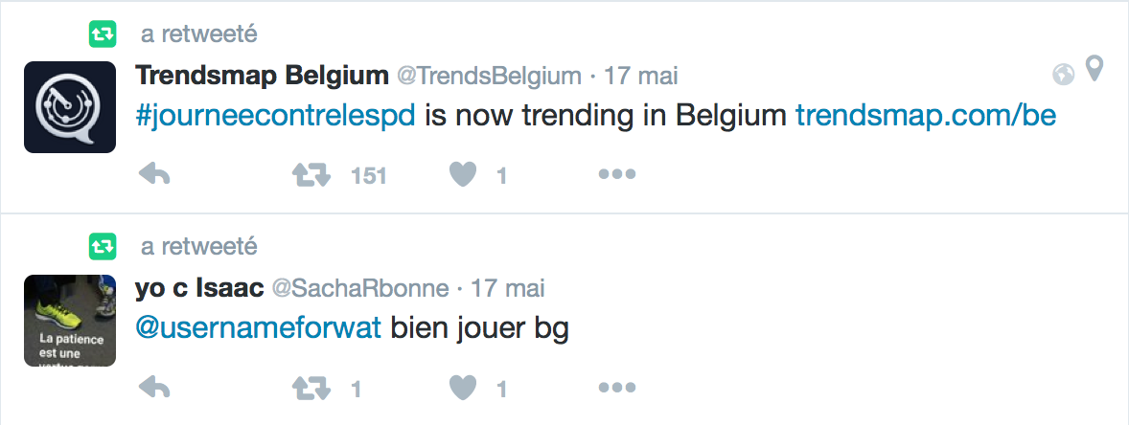The height and width of the screenshot is (425, 1129).
Task: Open the yo c Isaac profile name
Action: tap(200, 288)
